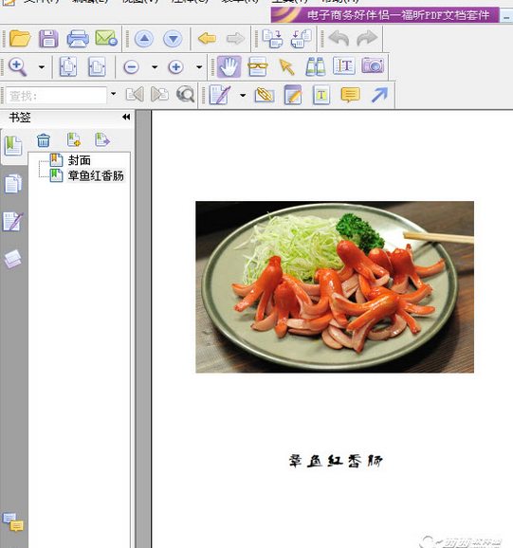
Task: Click the binoculars search icon
Action: point(315,66)
